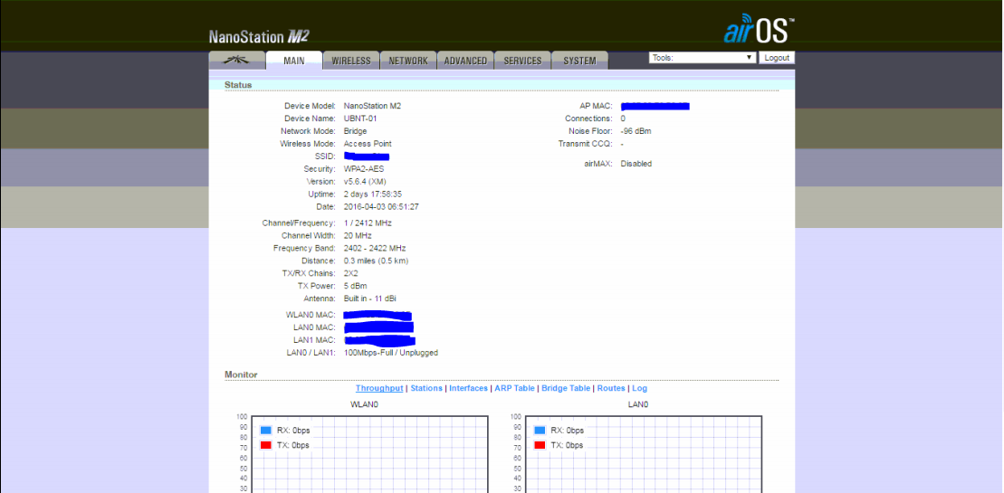Click the blue RX legend swatch in WLAN0 graph

coord(267,431)
